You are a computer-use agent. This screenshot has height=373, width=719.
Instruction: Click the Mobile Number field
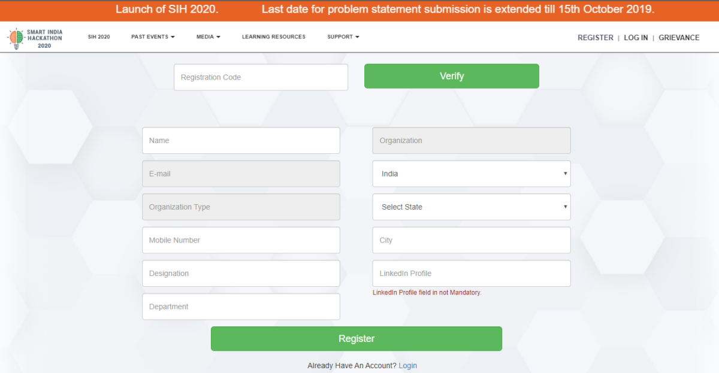[x=241, y=240]
